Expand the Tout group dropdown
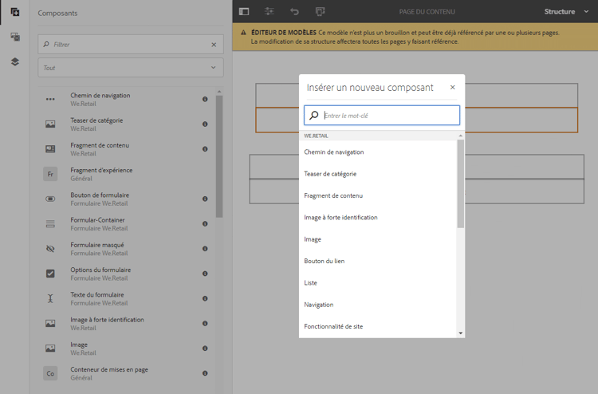This screenshot has height=394, width=598. tap(131, 68)
